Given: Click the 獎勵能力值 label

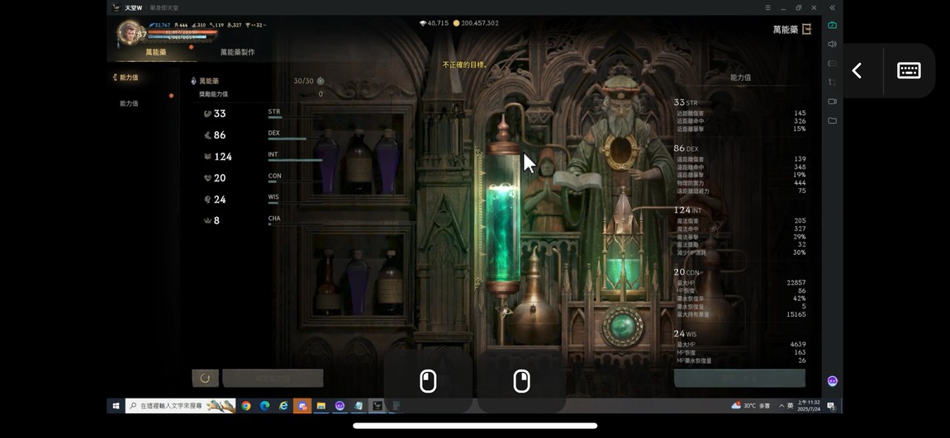Looking at the screenshot, I should click(x=213, y=94).
